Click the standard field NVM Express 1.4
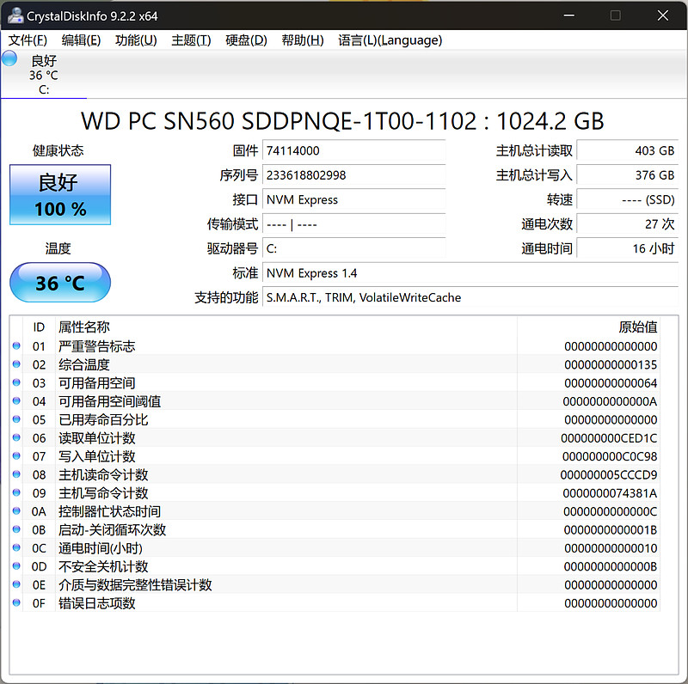 pos(470,273)
